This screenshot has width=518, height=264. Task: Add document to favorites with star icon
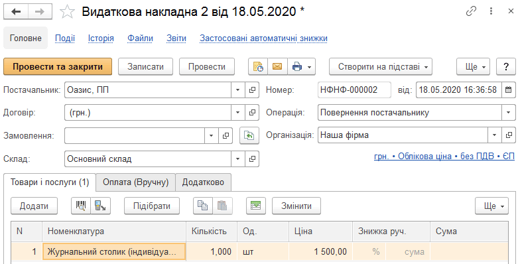tap(67, 12)
